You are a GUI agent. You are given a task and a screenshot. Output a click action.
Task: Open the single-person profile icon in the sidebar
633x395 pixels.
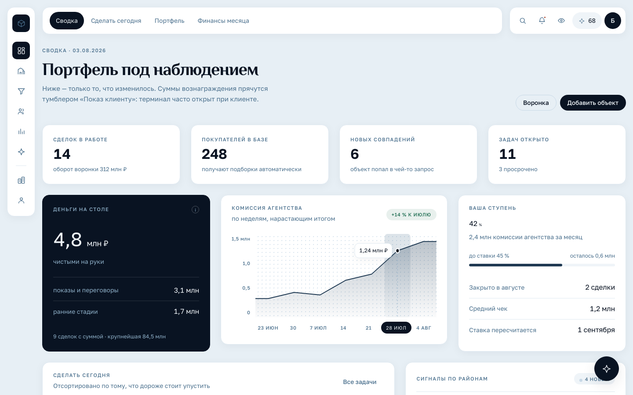pyautogui.click(x=21, y=201)
